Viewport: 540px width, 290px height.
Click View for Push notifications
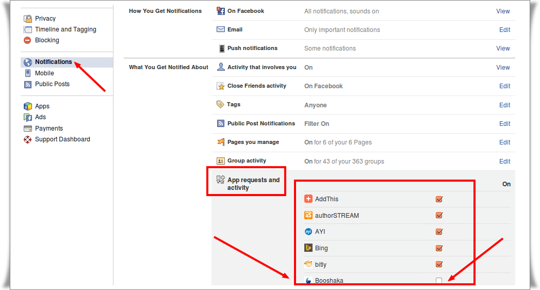503,48
